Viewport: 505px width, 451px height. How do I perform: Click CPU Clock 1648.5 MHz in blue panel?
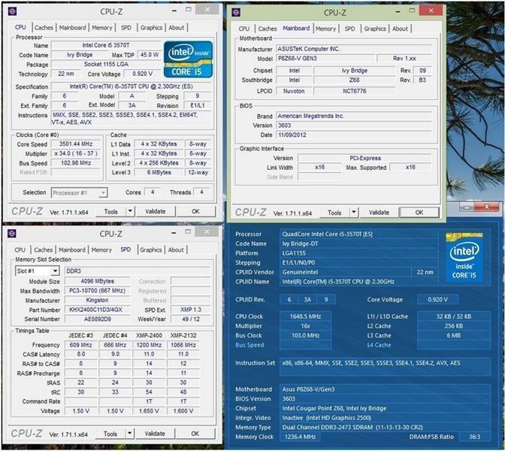[305, 316]
